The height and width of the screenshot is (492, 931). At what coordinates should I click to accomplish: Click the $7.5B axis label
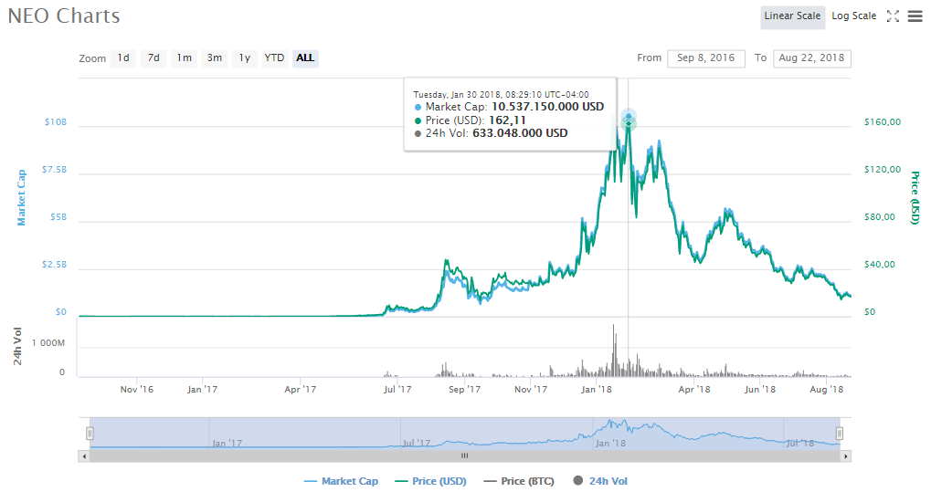[54, 170]
